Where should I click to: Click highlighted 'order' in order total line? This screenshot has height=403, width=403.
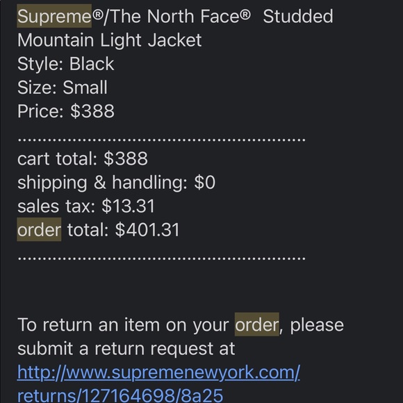39,229
